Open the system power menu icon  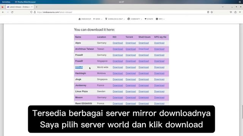click(240, 2)
